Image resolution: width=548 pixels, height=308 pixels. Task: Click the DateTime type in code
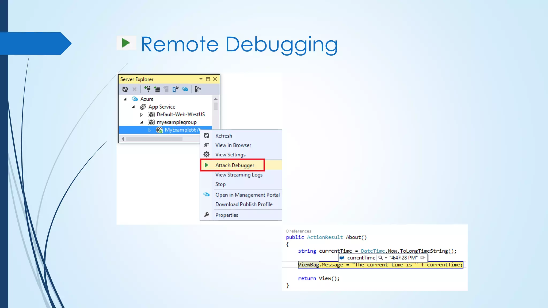pyautogui.click(x=373, y=251)
